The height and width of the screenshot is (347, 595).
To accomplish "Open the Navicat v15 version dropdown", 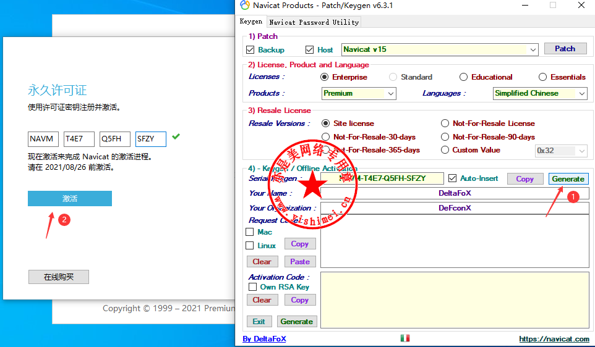I will click(533, 49).
